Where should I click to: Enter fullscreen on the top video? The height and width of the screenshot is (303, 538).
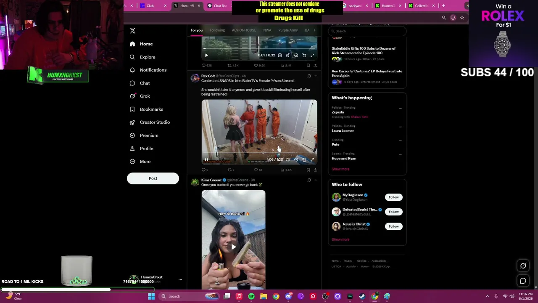(312, 55)
